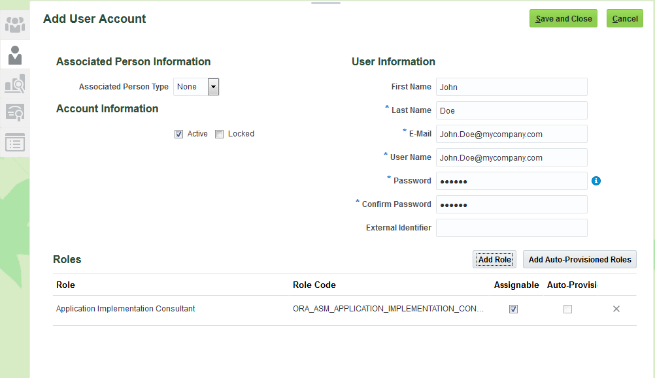Click the First Name input field

[511, 87]
